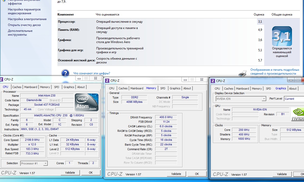Click the Z title icon of the Memory CPU-Z window
The height and width of the screenshot is (182, 304).
tap(107, 81)
